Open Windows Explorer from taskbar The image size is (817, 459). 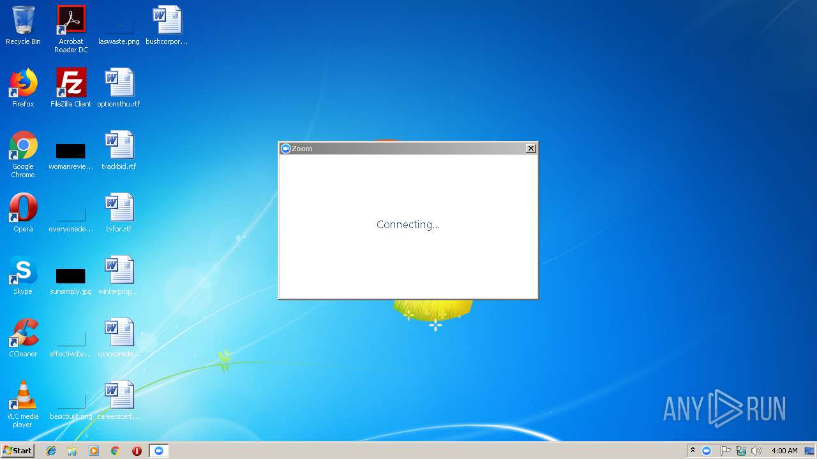[x=72, y=451]
